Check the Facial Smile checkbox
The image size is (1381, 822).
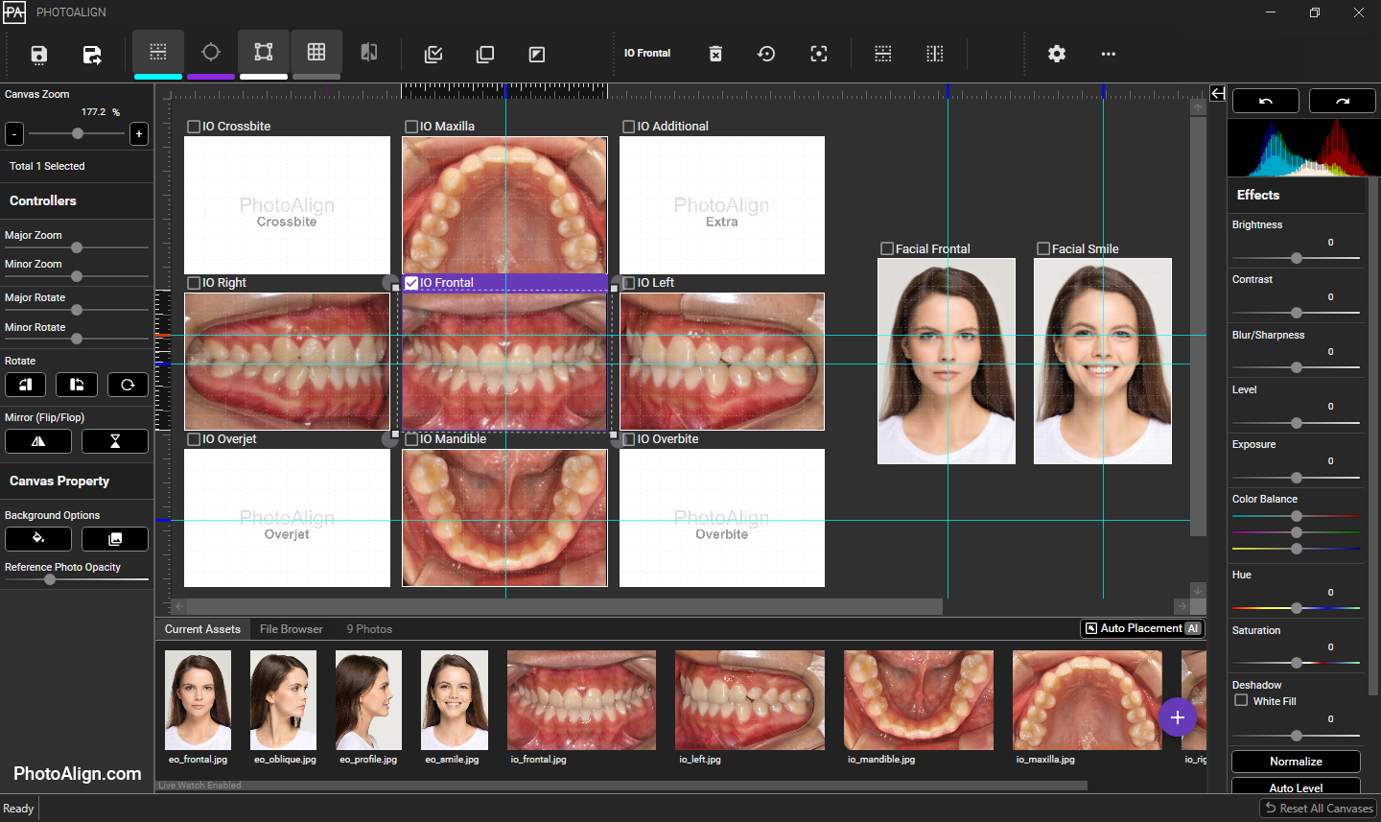tap(1043, 248)
